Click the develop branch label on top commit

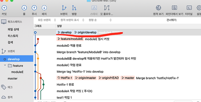coord(64,32)
